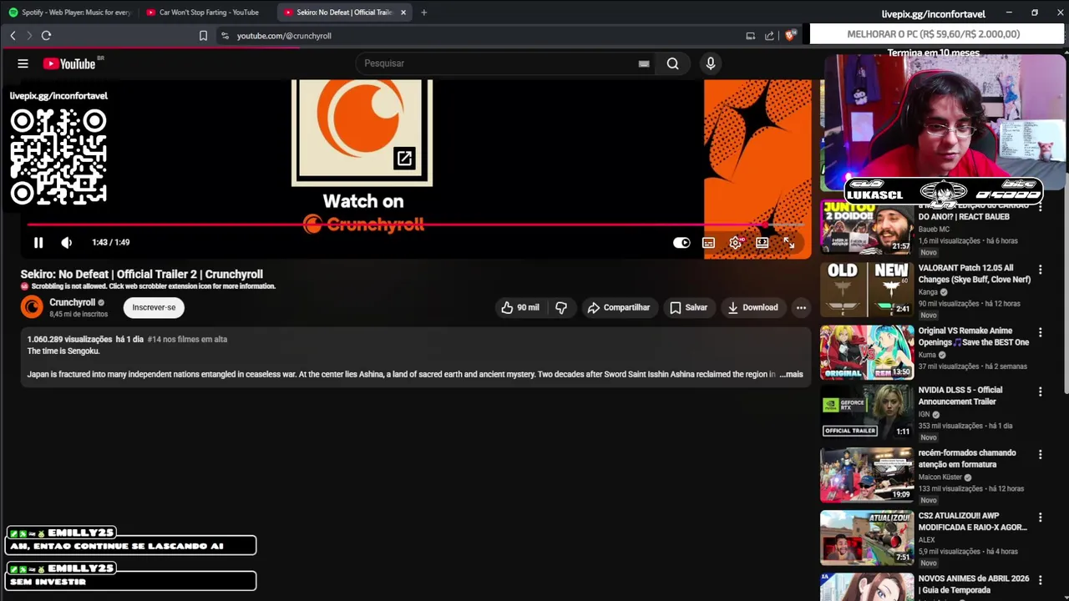Click the address bar URL
This screenshot has height=601, width=1069.
[x=284, y=36]
